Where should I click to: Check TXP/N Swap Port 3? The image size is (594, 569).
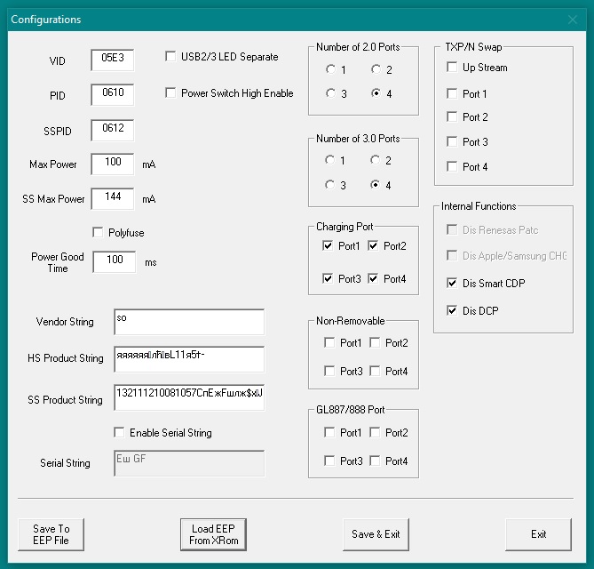(x=453, y=141)
